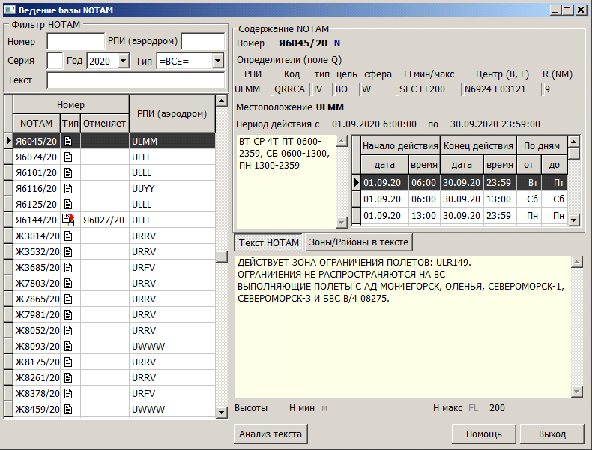The height and width of the screenshot is (450, 592).
Task: Click the document icon in row Я6116/20
Action: point(68,188)
